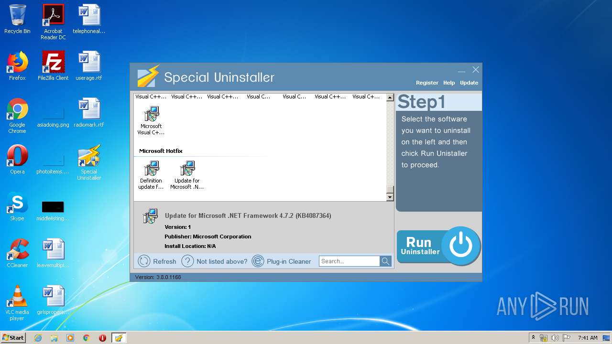Click the Special Uninstaller lightning logo

click(148, 76)
